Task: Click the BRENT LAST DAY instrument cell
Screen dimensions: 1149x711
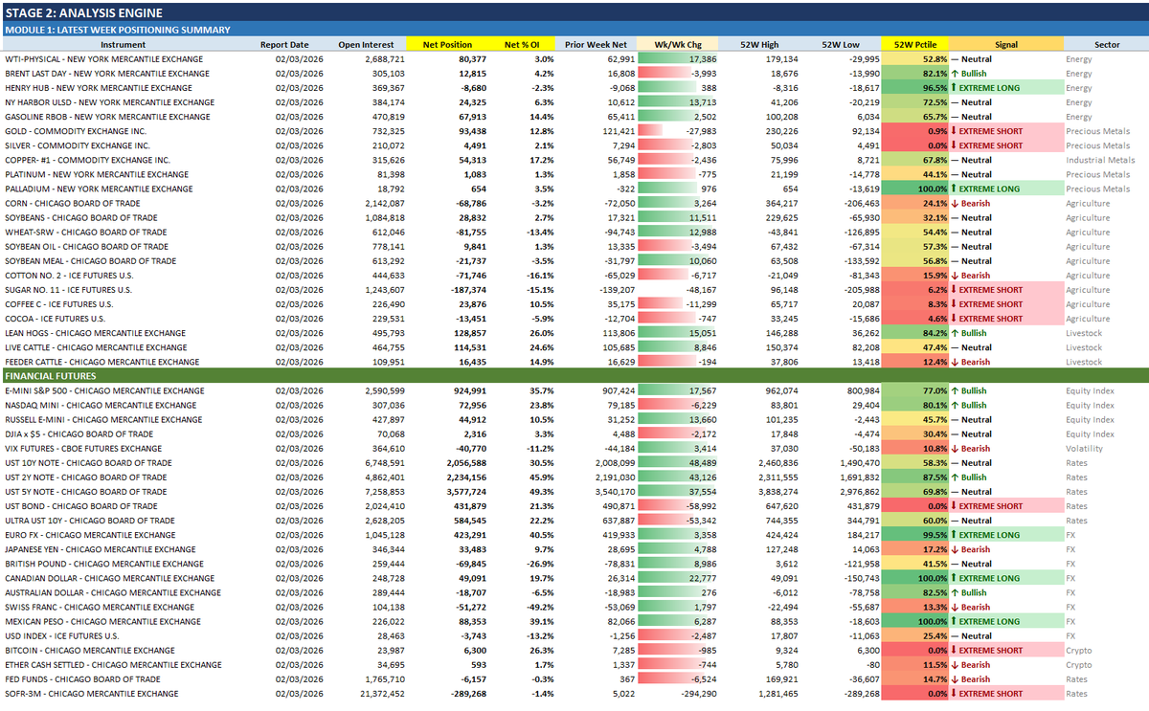Action: [x=124, y=74]
